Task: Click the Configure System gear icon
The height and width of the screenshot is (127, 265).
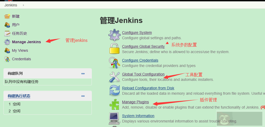Action: pos(114,35)
